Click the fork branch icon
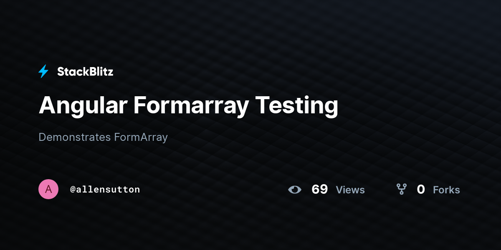Screen dimensions: 501x250 pos(402,190)
